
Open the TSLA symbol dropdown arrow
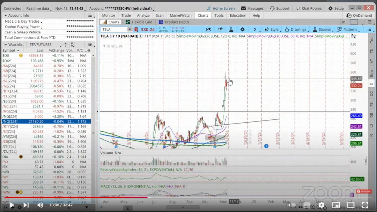[130, 30]
